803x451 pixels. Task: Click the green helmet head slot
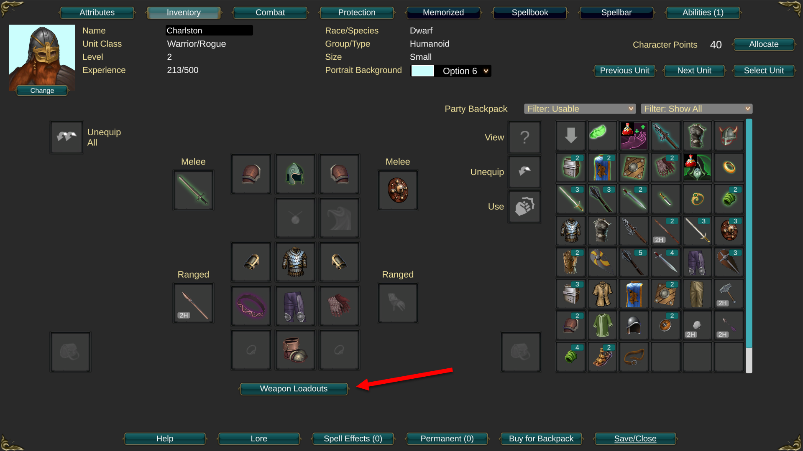(295, 174)
